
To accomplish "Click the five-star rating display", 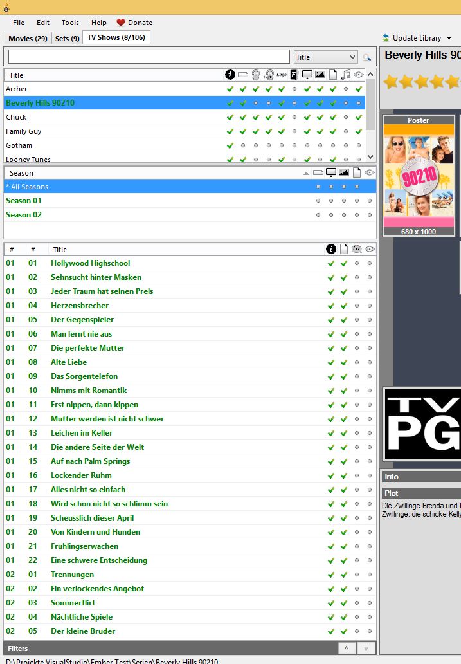I will pyautogui.click(x=422, y=81).
